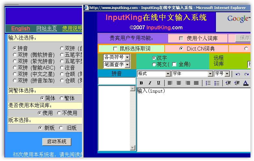
Task: Select 汉字 input mode
Action: tap(154, 58)
